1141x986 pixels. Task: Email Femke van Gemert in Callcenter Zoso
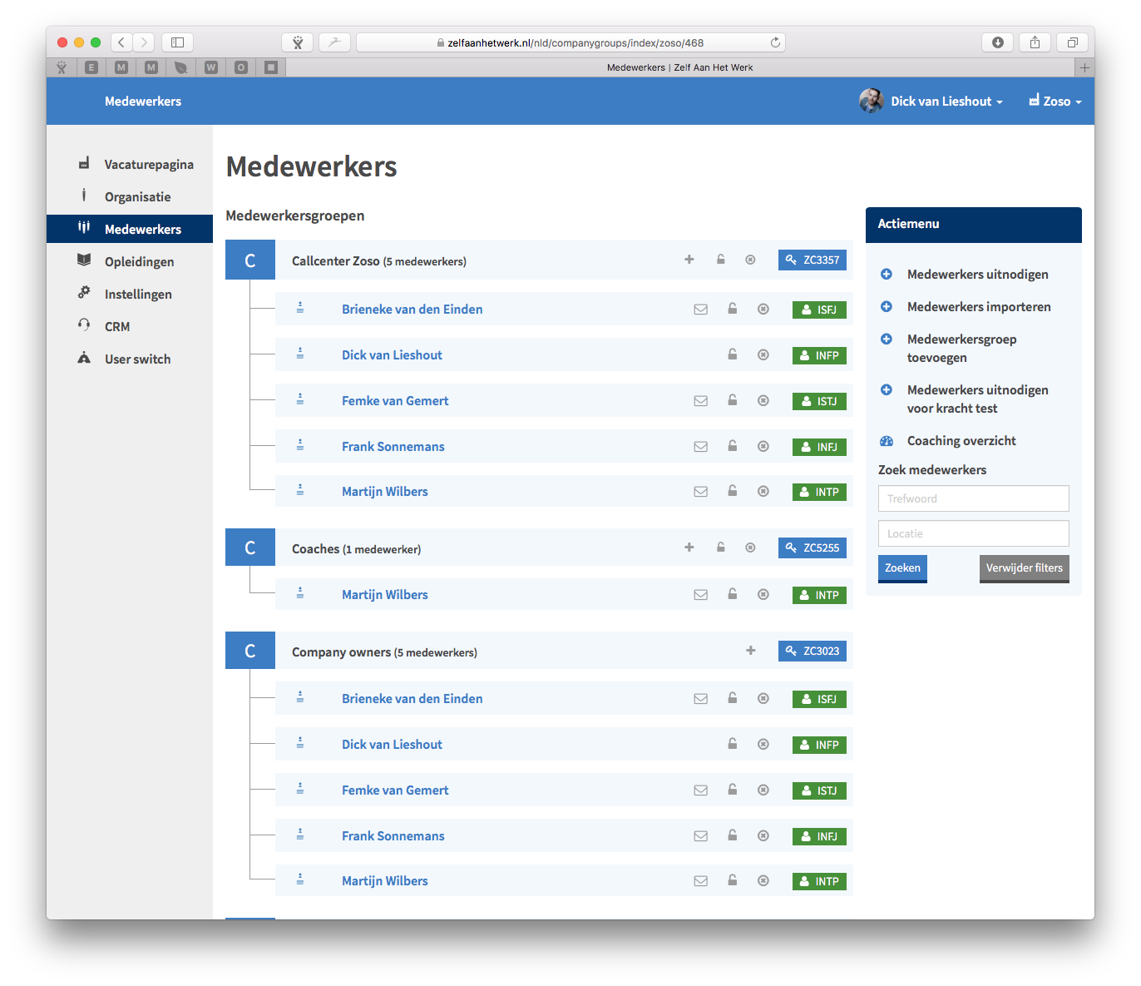pos(701,401)
